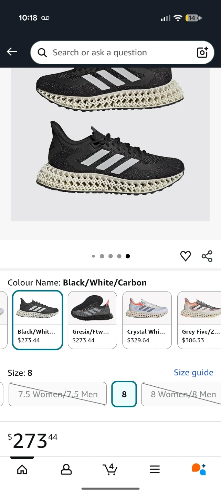
Task: Tap the magnifying glass search icon
Action: point(42,53)
